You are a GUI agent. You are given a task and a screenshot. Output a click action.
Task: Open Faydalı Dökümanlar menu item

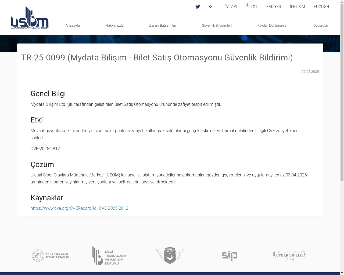point(273,26)
